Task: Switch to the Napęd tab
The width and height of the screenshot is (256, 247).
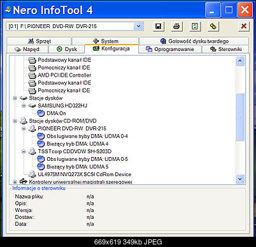Action: 27,49
